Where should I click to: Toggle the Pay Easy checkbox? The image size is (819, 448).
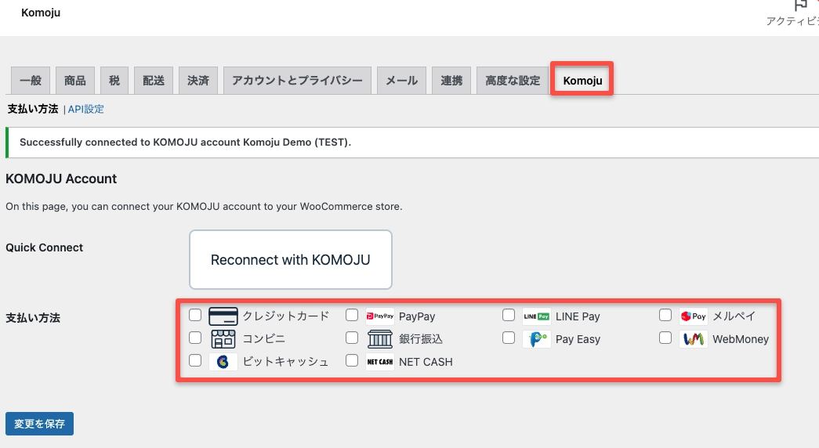(508, 338)
